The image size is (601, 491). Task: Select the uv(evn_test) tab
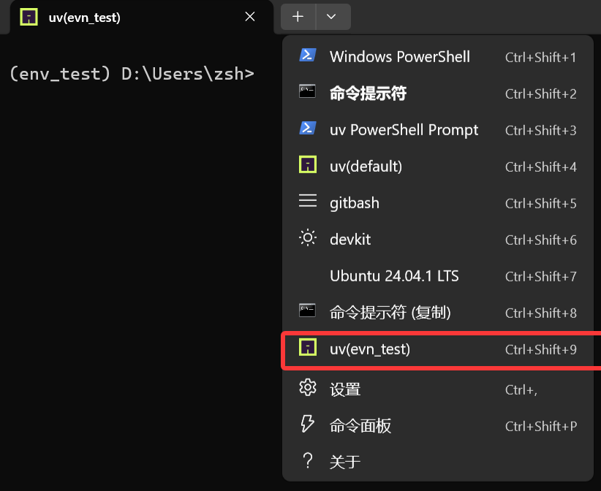click(x=141, y=18)
